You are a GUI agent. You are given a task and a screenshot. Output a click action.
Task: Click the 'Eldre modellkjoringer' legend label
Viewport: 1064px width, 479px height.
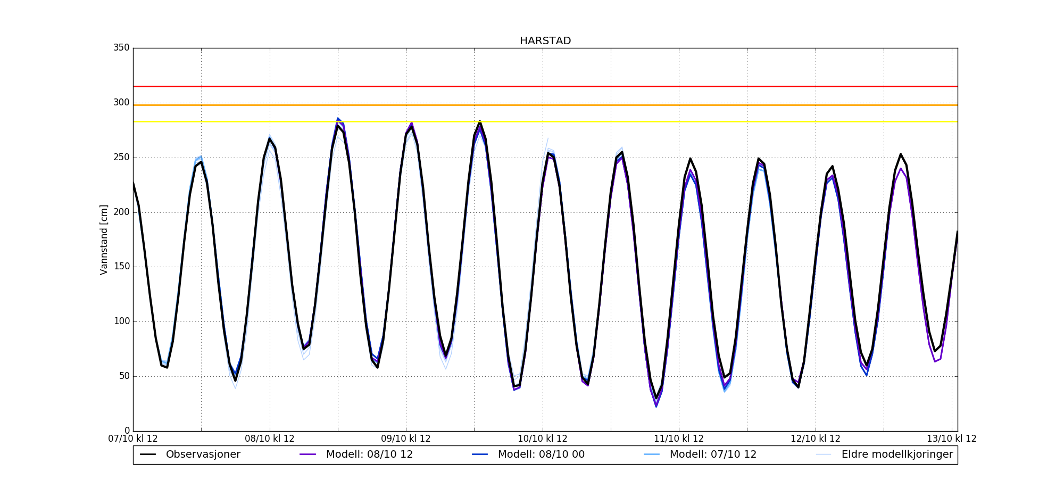(x=897, y=455)
